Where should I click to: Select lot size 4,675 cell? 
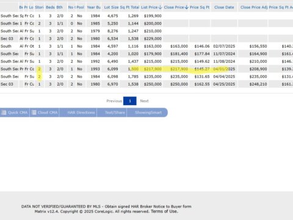click(112, 16)
